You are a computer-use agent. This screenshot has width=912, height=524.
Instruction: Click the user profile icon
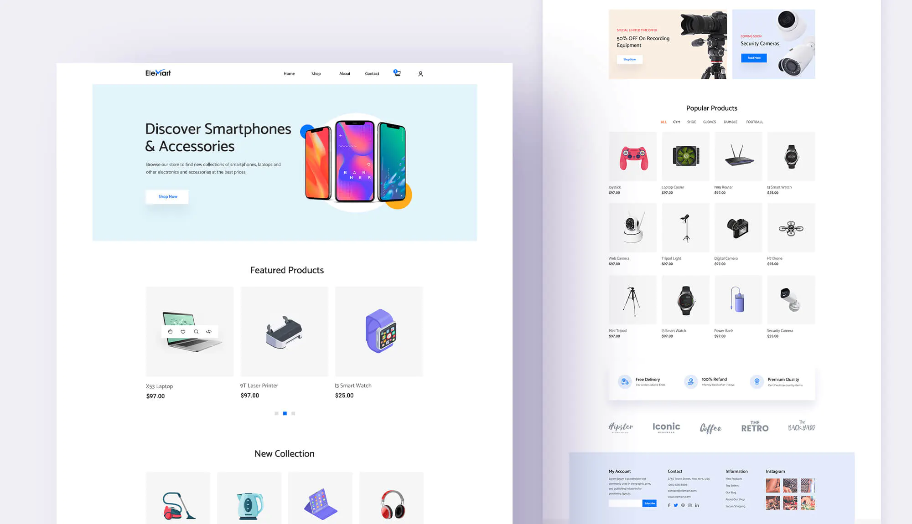coord(420,73)
